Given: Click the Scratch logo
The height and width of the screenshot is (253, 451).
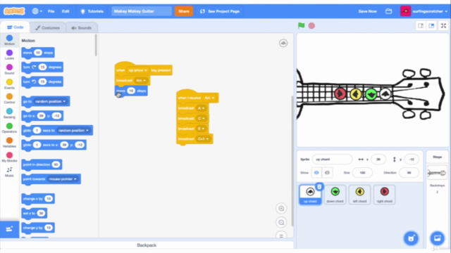Looking at the screenshot, I should [14, 11].
